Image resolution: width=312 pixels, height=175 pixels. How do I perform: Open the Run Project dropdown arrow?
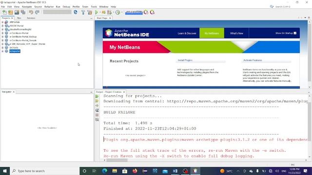coord(99,12)
